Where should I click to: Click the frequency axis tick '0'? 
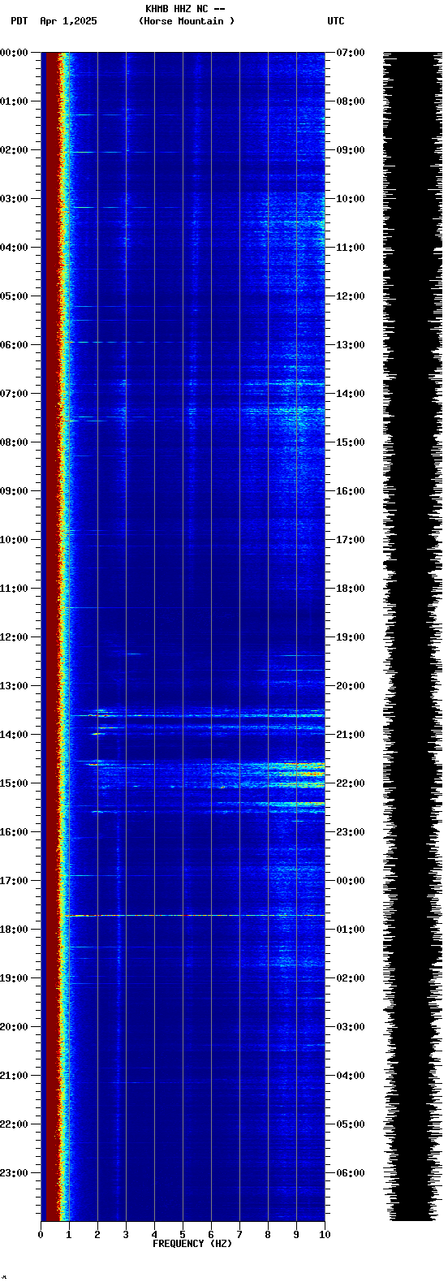tap(41, 1235)
